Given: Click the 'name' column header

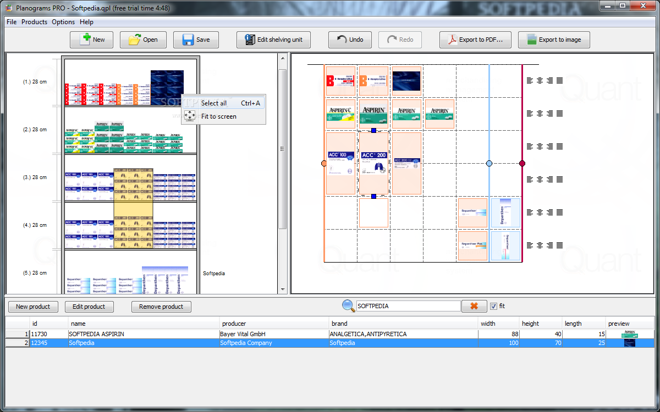Looking at the screenshot, I should coord(144,324).
